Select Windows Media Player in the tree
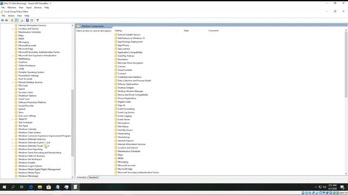The height and width of the screenshot is (195, 348). coord(29,173)
